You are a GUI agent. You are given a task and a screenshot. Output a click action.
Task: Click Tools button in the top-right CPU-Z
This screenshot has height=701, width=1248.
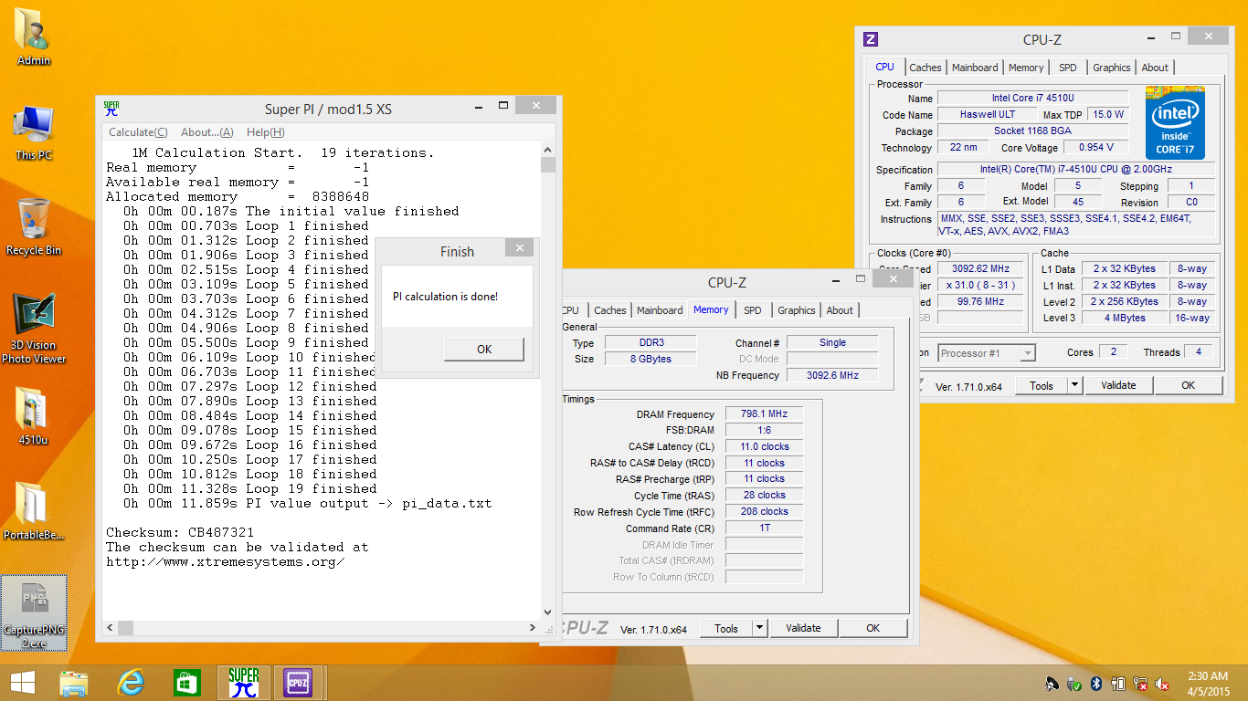pos(1042,386)
